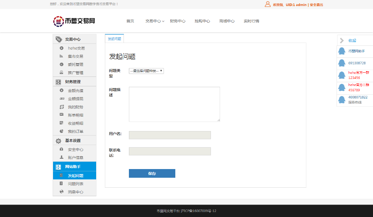
Task: Click the lock icon beside 安全中心
Action: coord(61,149)
